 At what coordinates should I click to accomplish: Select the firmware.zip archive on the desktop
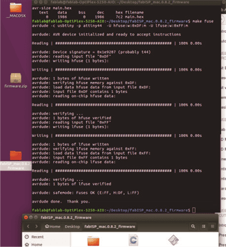(x=15, y=81)
